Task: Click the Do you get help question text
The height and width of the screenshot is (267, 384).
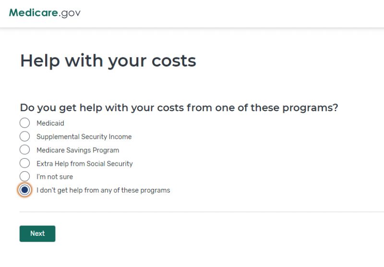Action: (179, 107)
